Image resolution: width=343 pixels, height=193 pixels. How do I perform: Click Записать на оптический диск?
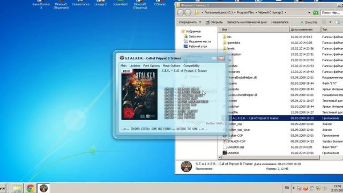(247, 22)
